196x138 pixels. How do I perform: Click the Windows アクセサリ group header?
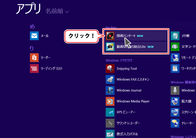point(119,61)
